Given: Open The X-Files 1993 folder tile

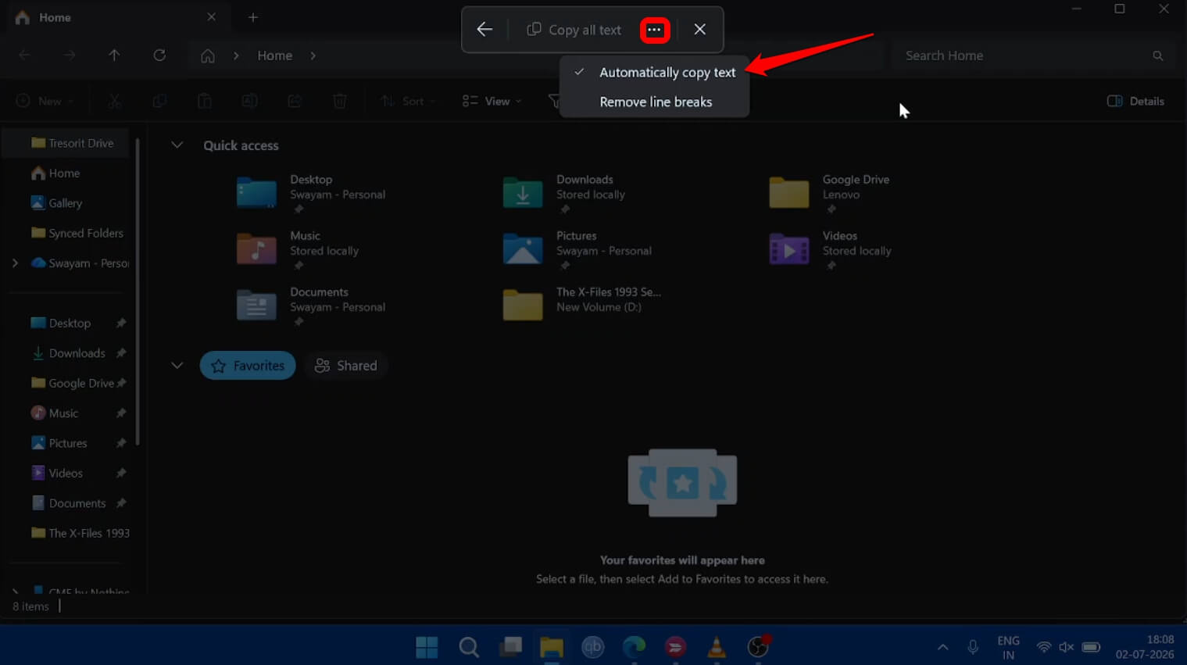Looking at the screenshot, I should click(x=583, y=302).
